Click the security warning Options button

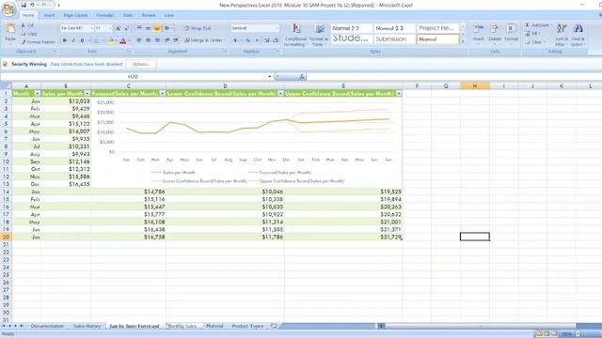(141, 64)
